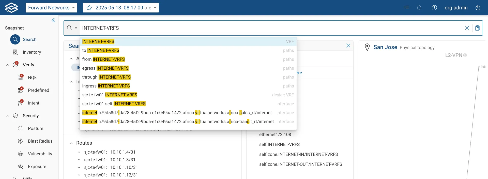Viewport: 488px width, 179px height.
Task: Select INTERNET-VRFS VRF suggestion
Action: point(188,41)
